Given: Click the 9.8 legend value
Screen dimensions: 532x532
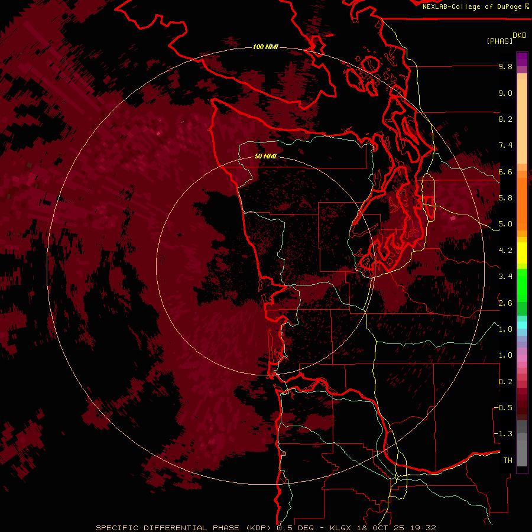Looking at the screenshot, I should click(x=505, y=66).
